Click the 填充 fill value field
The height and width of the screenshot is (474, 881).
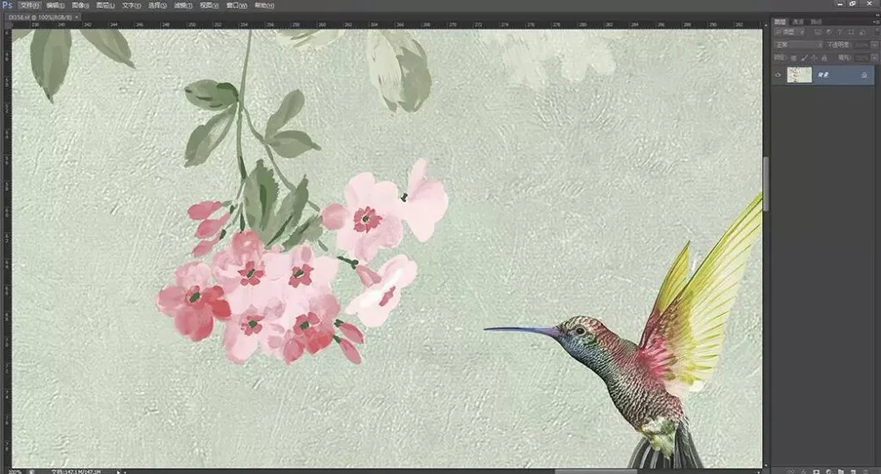click(862, 58)
